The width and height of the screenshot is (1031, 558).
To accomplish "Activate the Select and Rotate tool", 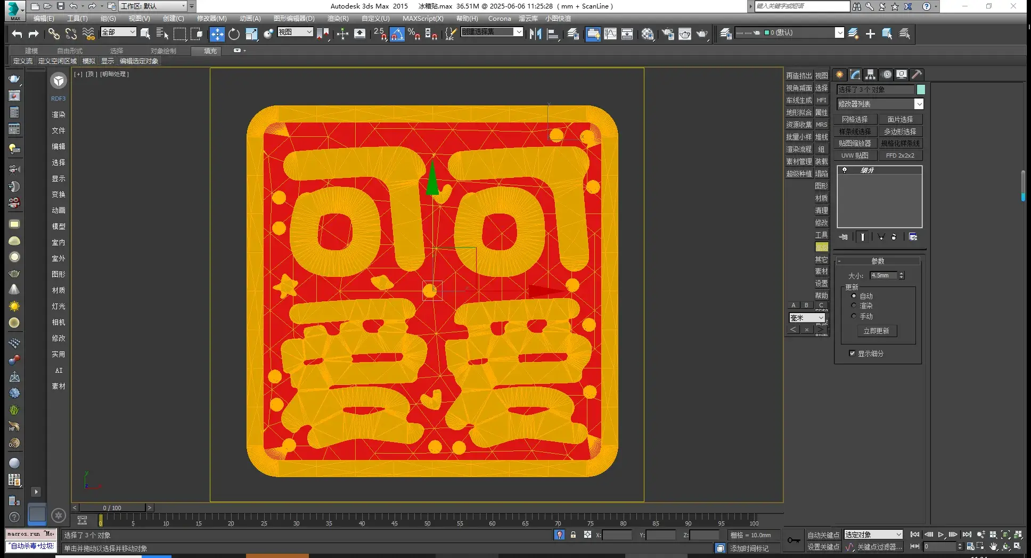I will coord(234,34).
